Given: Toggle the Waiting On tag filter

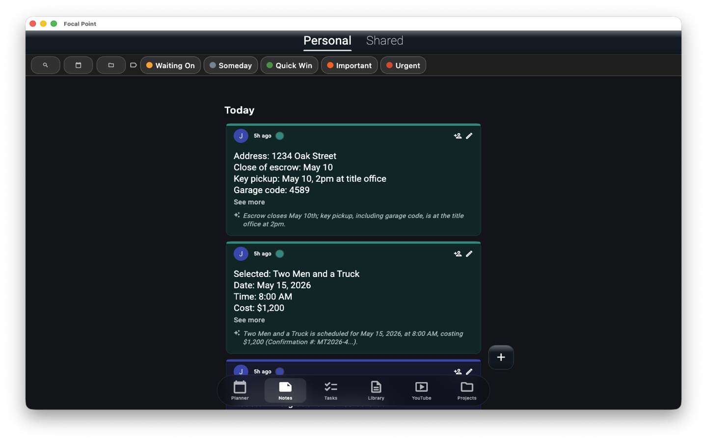Looking at the screenshot, I should pos(170,65).
